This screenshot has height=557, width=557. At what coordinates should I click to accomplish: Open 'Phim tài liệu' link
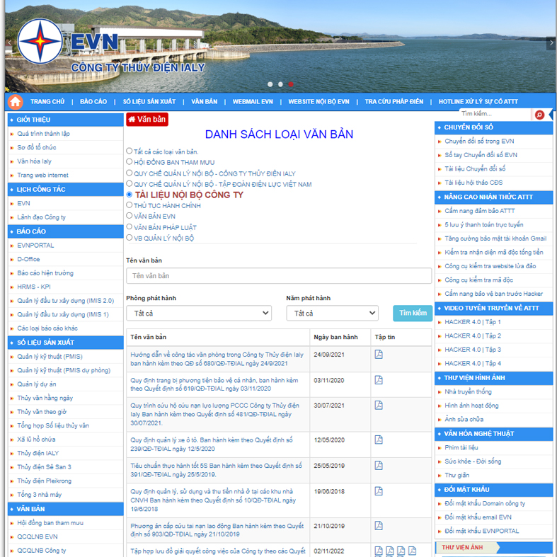coord(461,447)
